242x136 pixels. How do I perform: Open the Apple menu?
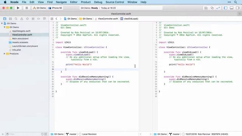[x=5, y=2]
